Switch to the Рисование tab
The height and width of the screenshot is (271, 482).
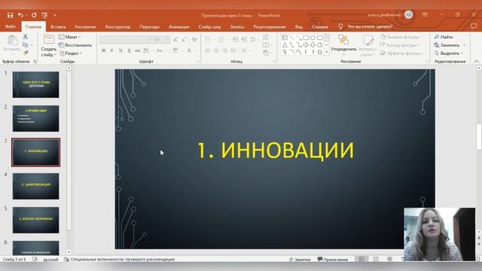85,27
